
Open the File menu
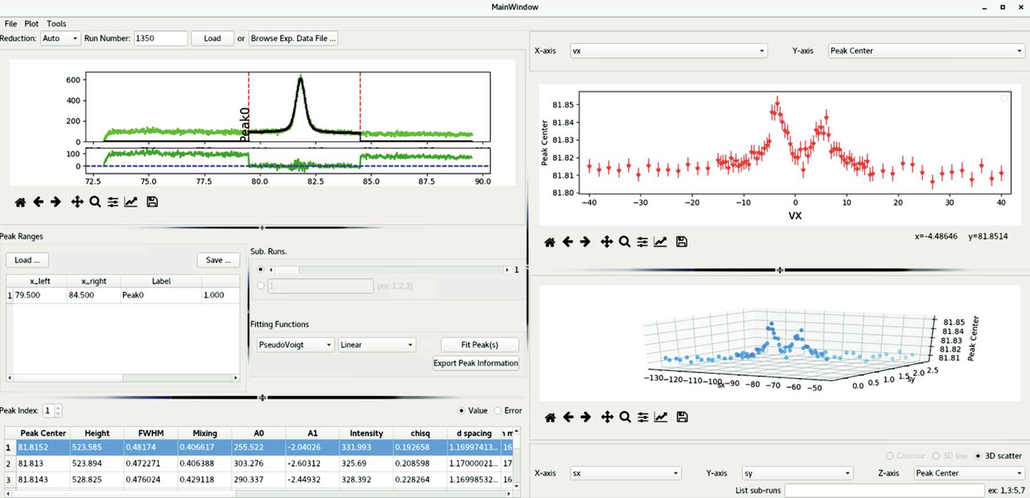pos(11,23)
